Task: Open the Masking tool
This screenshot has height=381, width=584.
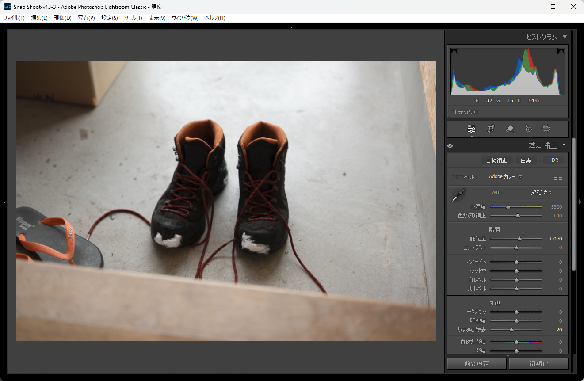Action: tap(546, 129)
